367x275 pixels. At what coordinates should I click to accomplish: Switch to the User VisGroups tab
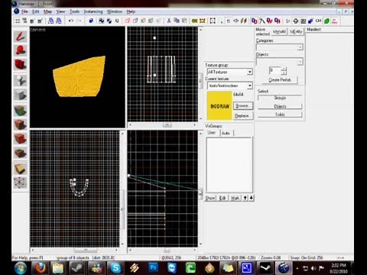[x=211, y=133]
